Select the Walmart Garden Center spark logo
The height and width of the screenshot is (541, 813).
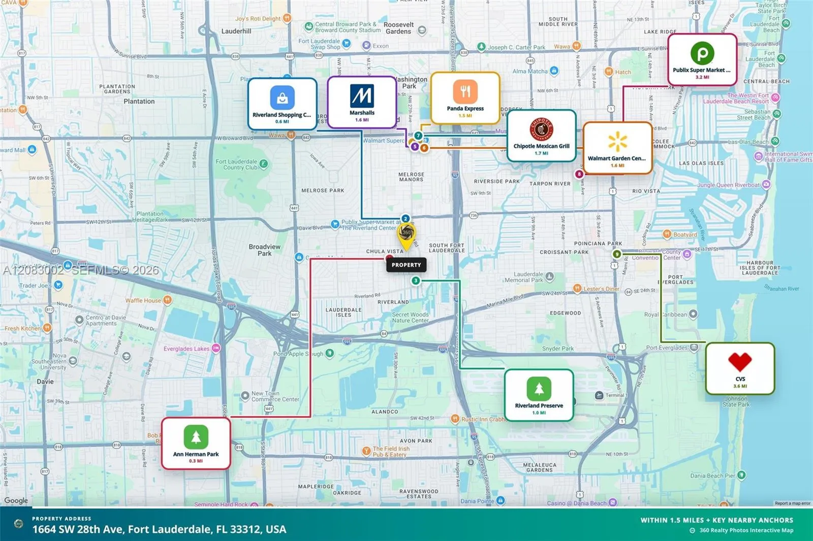(617, 142)
